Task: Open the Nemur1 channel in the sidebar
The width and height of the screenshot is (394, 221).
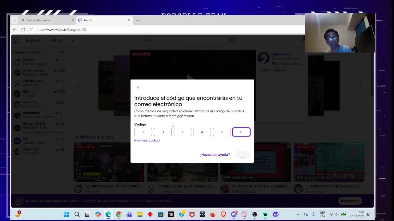Action: pyautogui.click(x=39, y=61)
